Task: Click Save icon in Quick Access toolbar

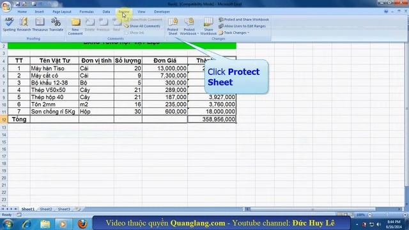Action: pyautogui.click(x=18, y=4)
